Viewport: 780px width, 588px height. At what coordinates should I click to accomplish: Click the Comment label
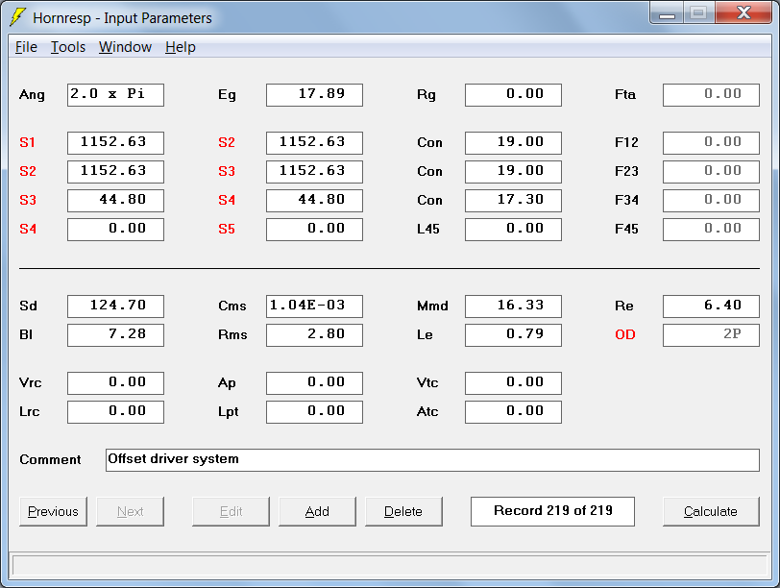tap(50, 459)
